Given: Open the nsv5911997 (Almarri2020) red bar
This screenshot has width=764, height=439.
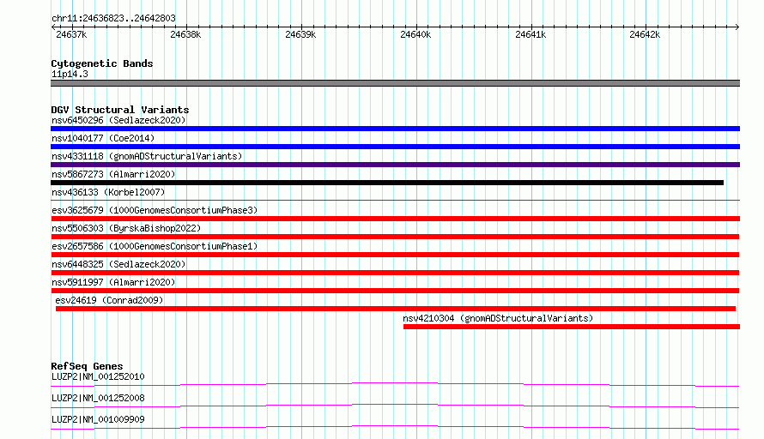Looking at the screenshot, I should [395, 291].
